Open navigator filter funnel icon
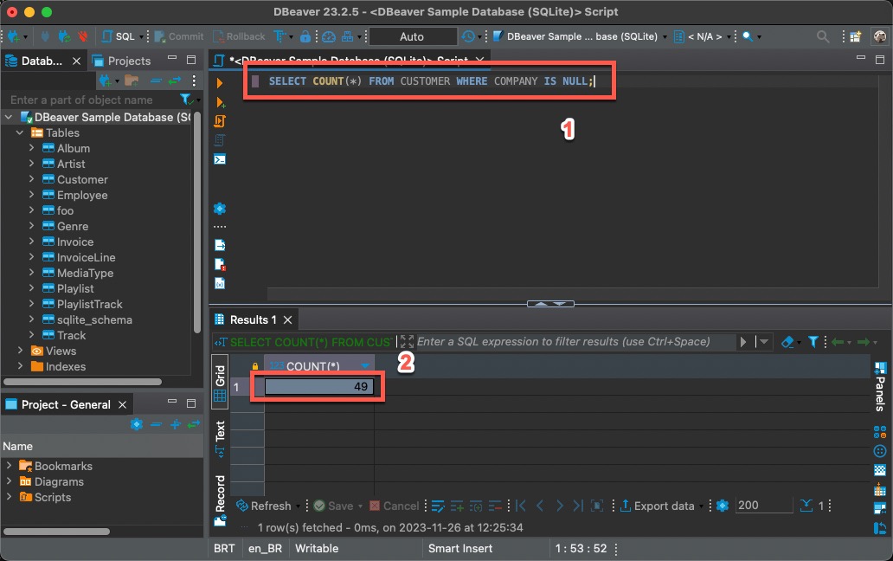The width and height of the screenshot is (893, 561). pyautogui.click(x=186, y=100)
